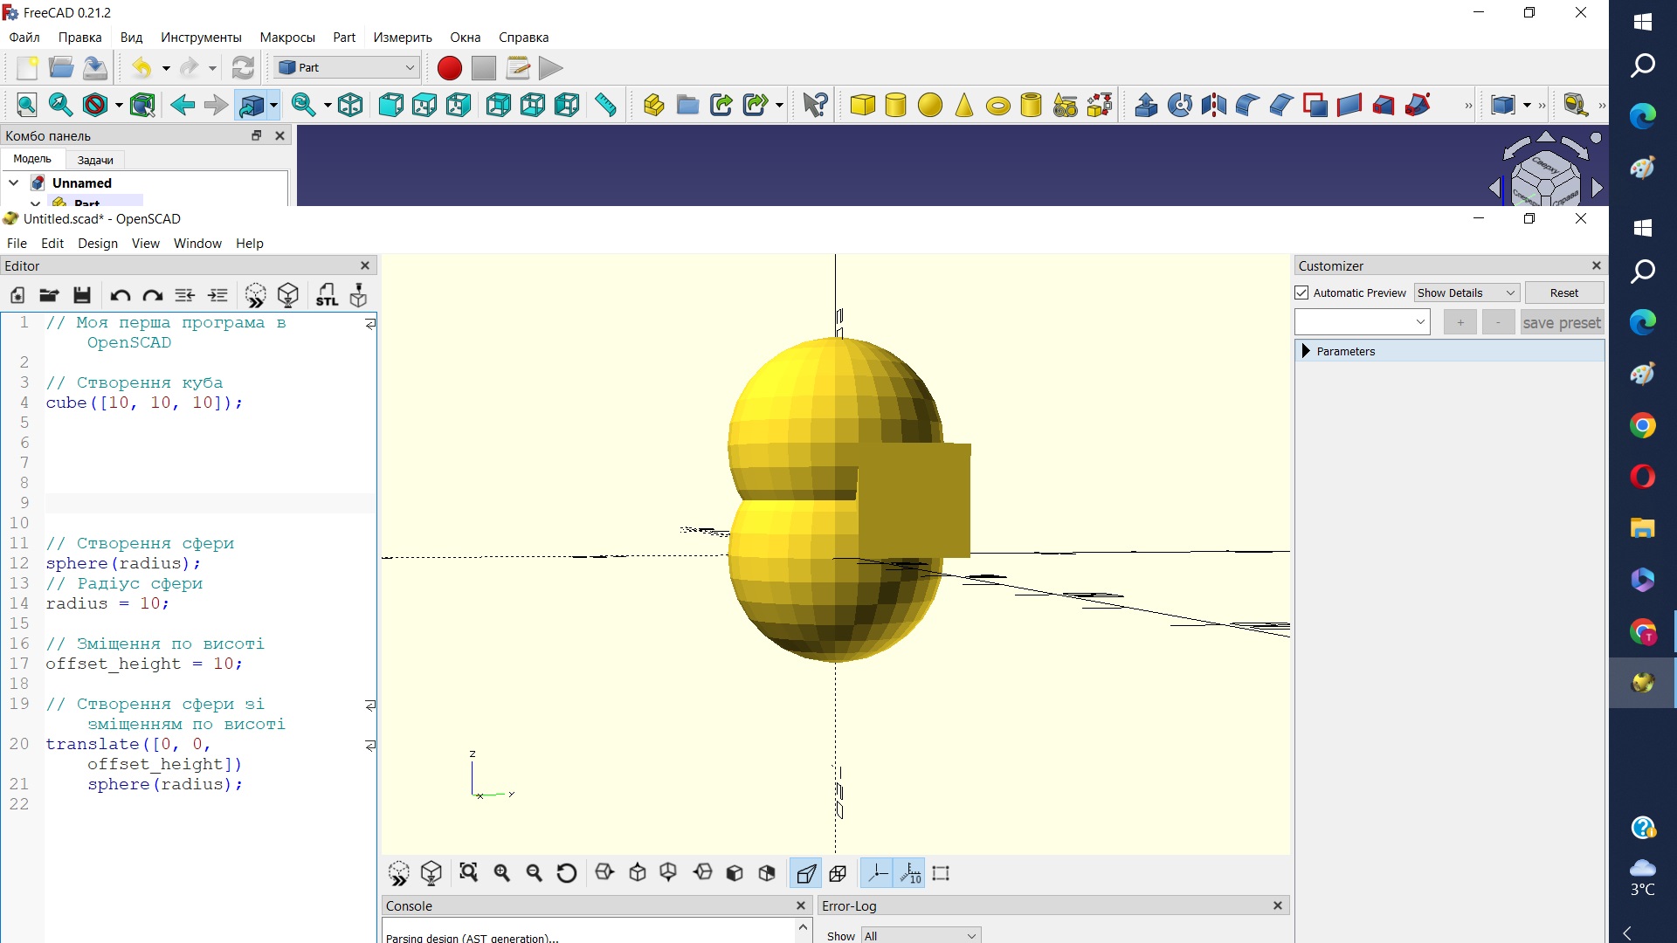Click FreeCAD refresh/recompute icon
The height and width of the screenshot is (943, 1677).
pyautogui.click(x=243, y=68)
